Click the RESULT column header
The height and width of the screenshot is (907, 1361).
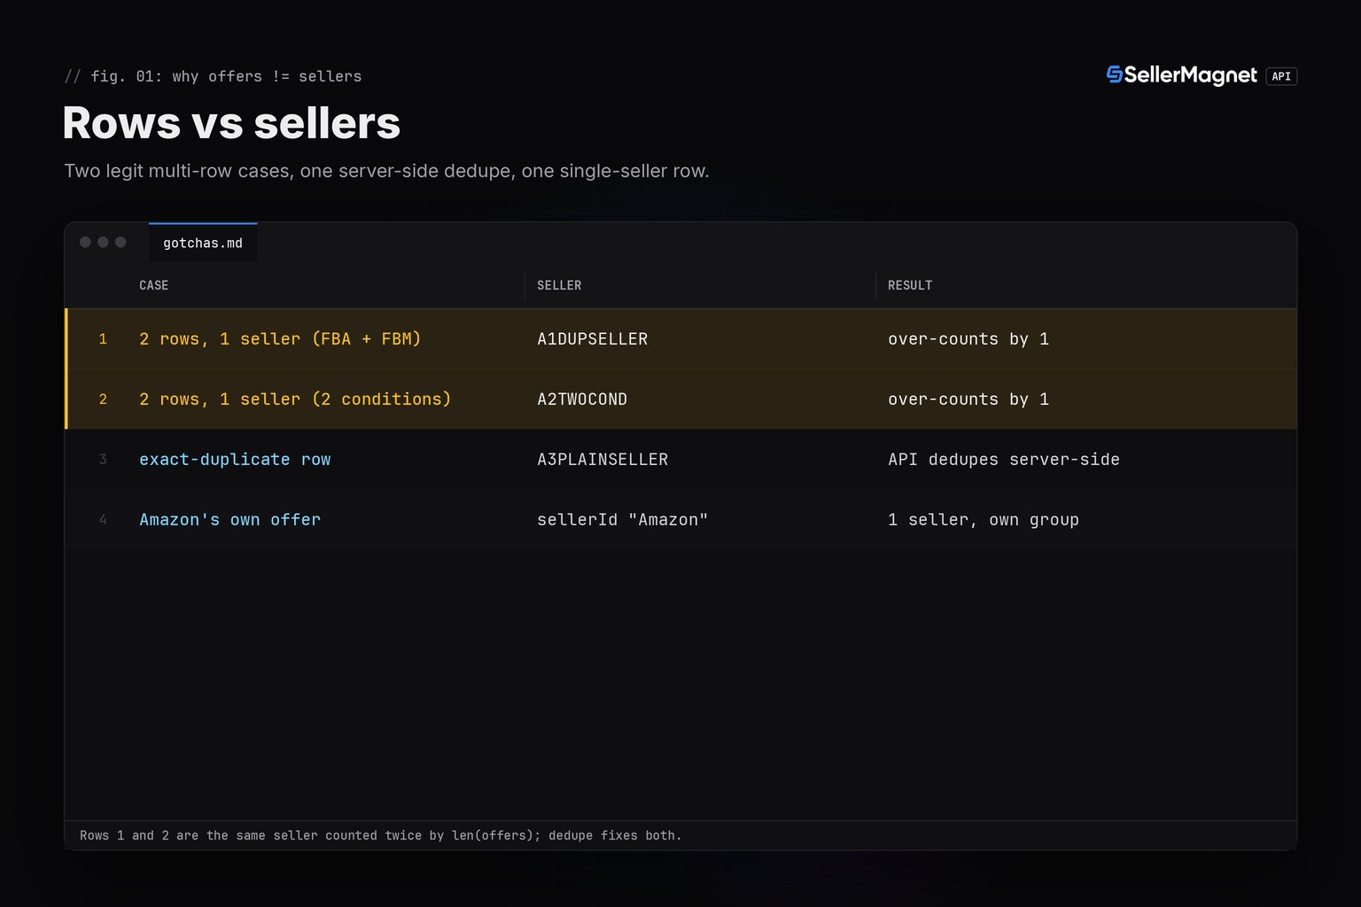click(x=910, y=285)
